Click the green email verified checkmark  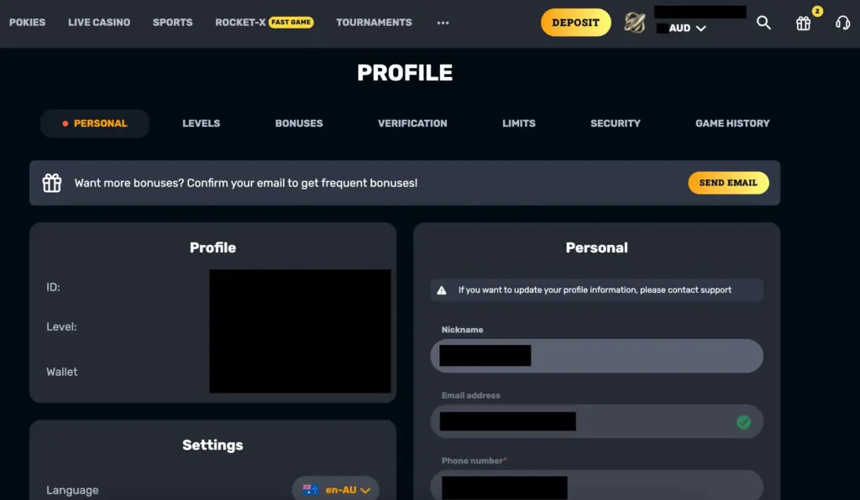744,422
